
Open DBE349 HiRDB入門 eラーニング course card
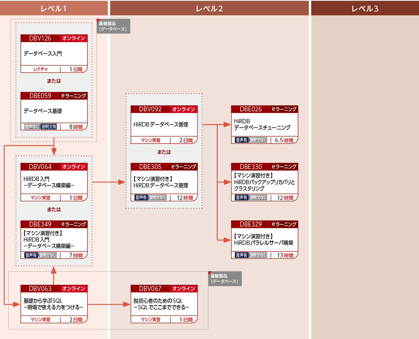(54, 240)
